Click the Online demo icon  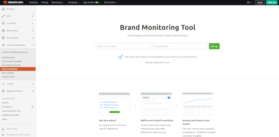click(x=3, y=129)
